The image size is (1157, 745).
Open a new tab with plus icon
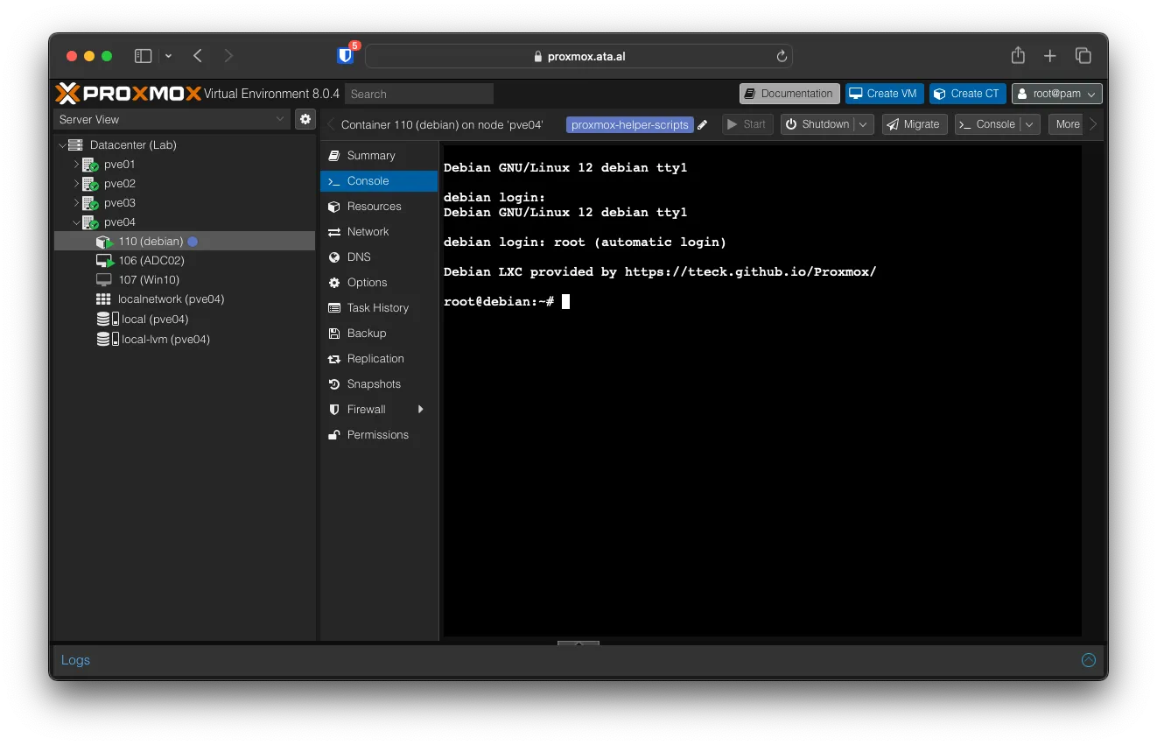click(x=1050, y=56)
